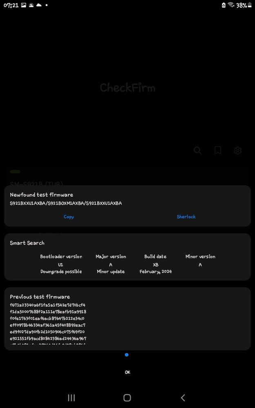The height and width of the screenshot is (408, 255).
Task: Tap the Android home button
Action: [x=127, y=398]
